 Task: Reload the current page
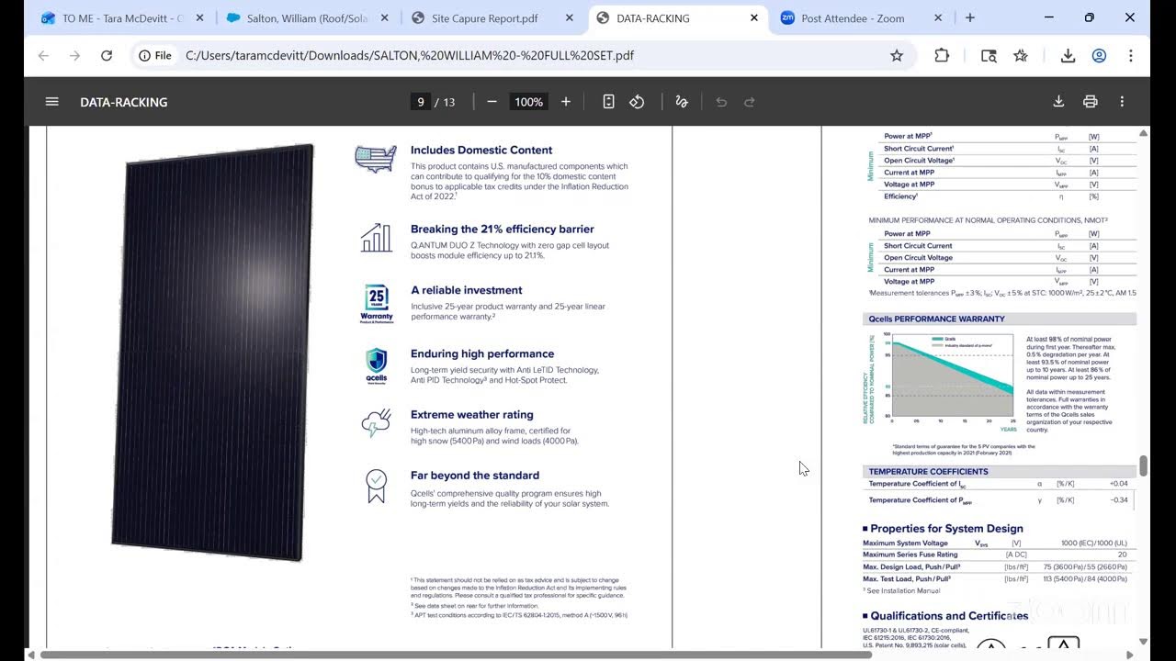click(107, 55)
